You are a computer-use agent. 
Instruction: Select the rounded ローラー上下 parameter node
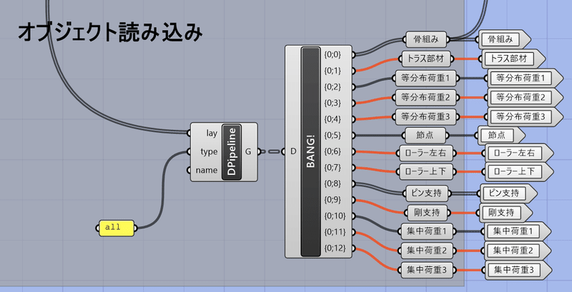click(425, 171)
